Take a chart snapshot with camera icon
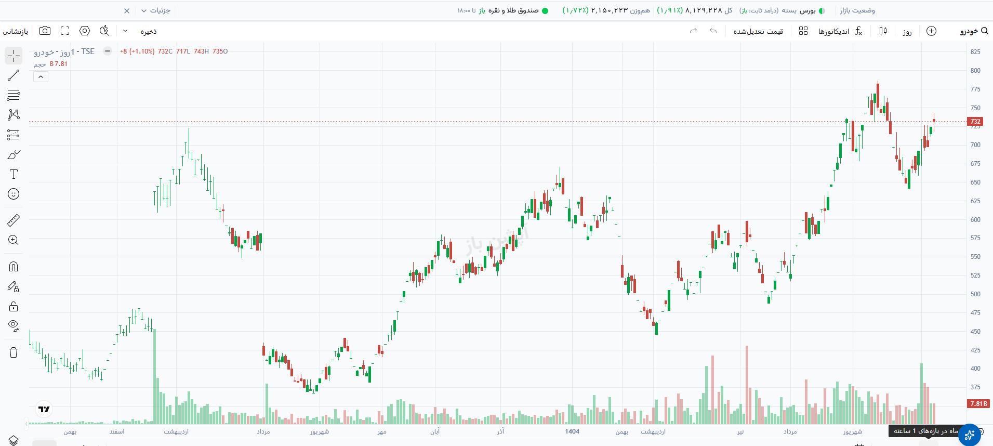This screenshot has width=993, height=446. tap(45, 31)
